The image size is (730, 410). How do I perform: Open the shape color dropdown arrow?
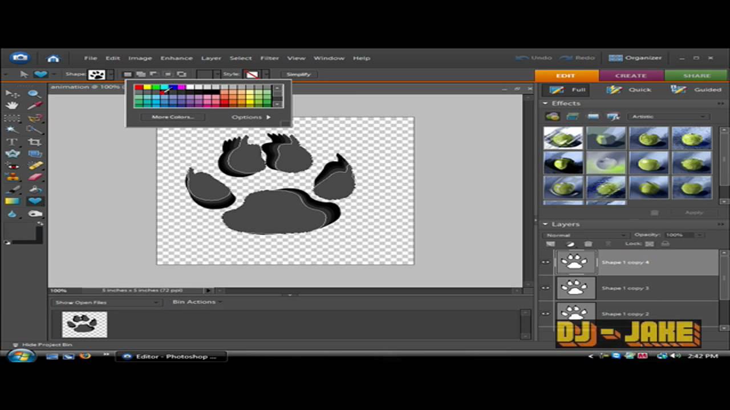point(217,75)
